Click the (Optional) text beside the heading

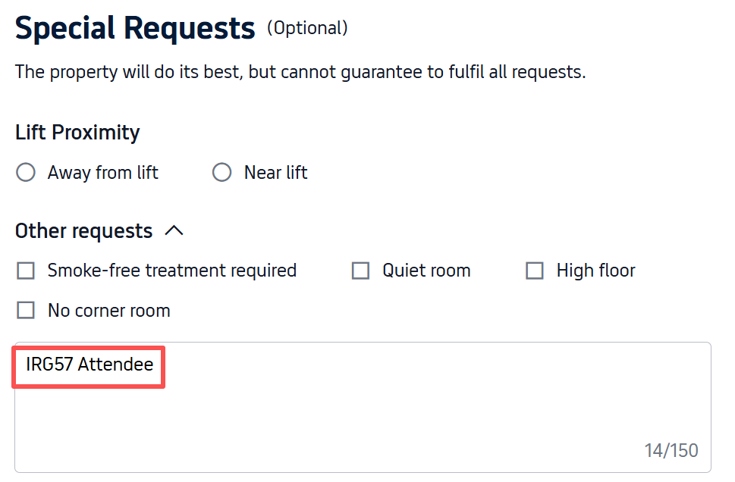(x=307, y=28)
